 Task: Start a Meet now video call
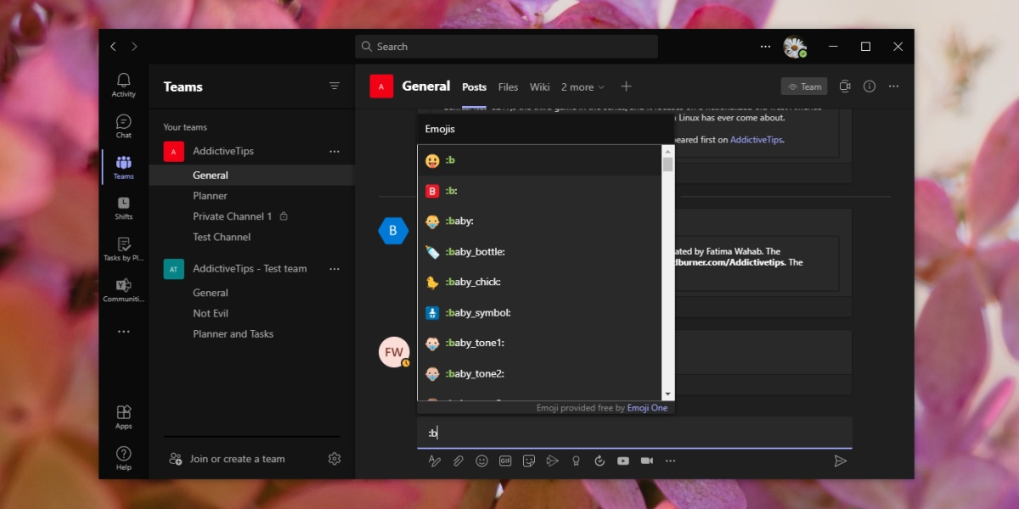pyautogui.click(x=646, y=461)
